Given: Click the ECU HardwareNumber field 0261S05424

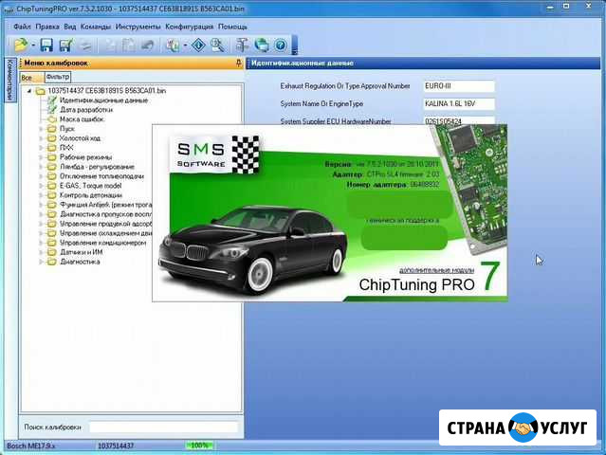Looking at the screenshot, I should coord(459,120).
